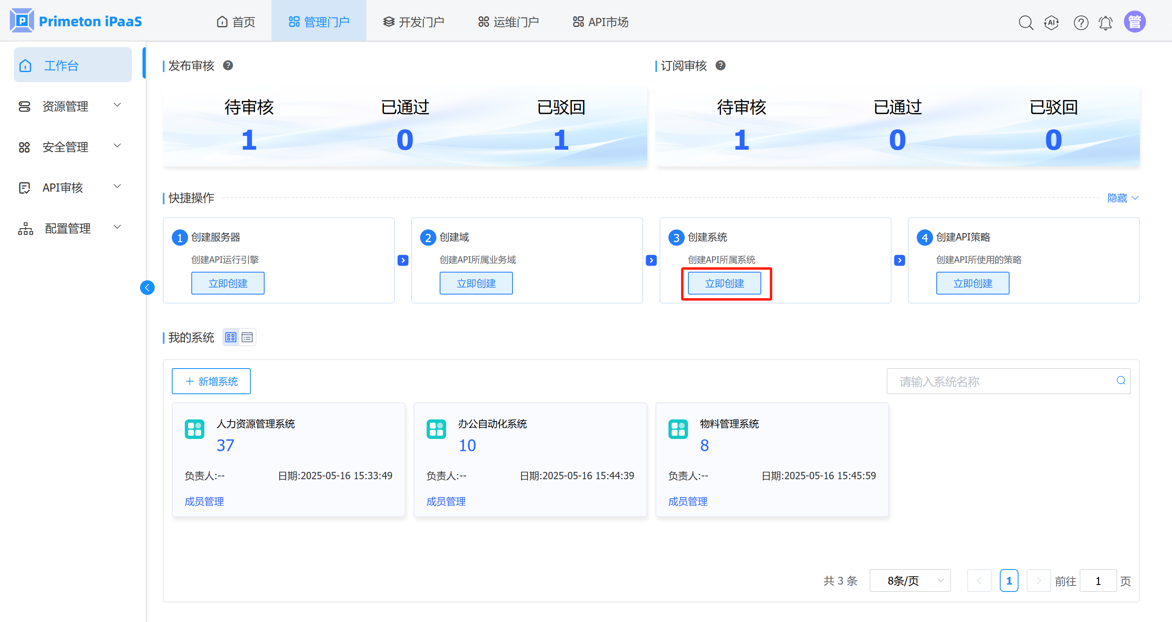Switch to the 开发门户 tab

413,22
